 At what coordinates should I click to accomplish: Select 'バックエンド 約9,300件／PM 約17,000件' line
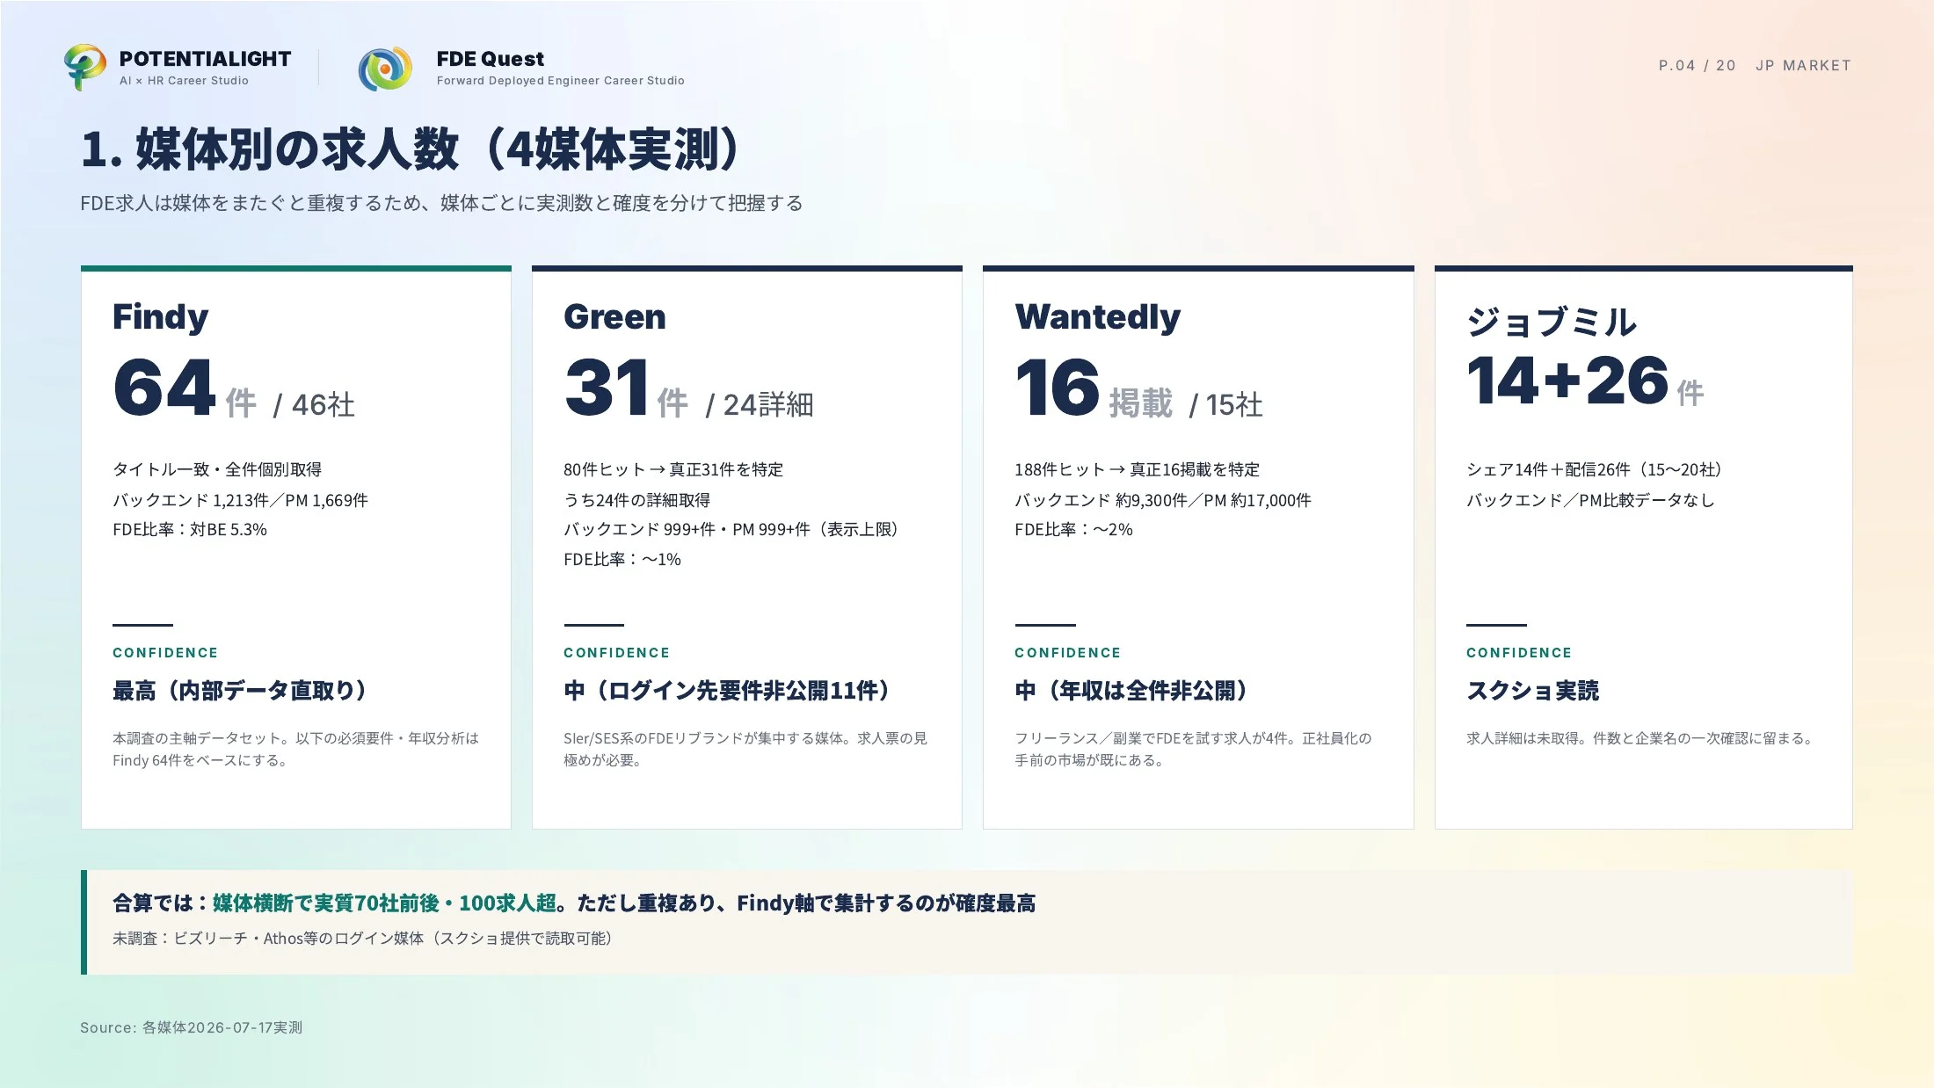point(1163,500)
